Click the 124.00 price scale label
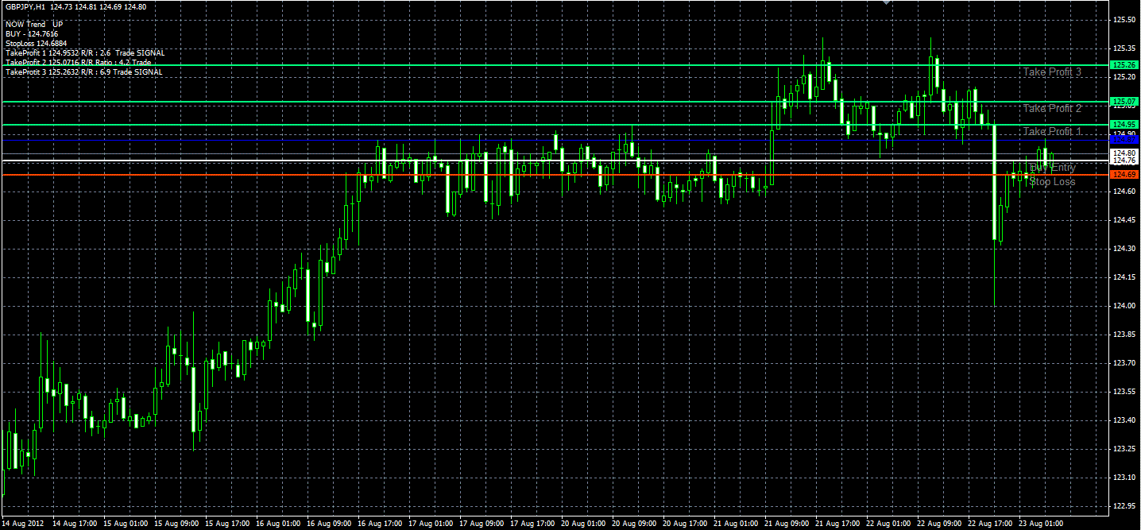Image resolution: width=1141 pixels, height=530 pixels. click(1124, 307)
